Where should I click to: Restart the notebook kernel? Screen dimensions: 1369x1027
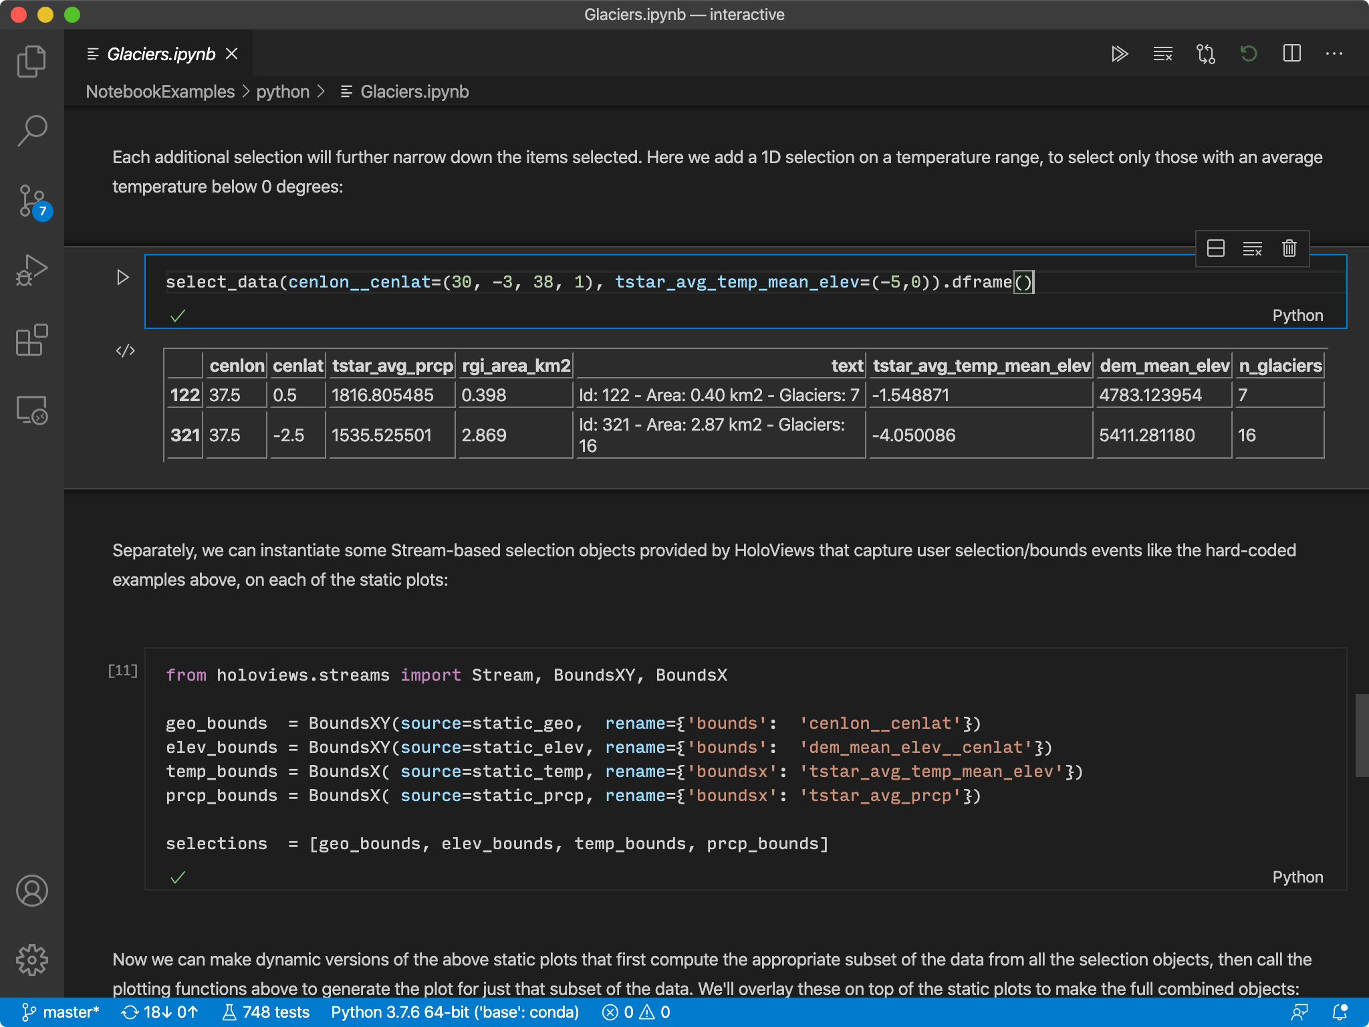[1249, 54]
